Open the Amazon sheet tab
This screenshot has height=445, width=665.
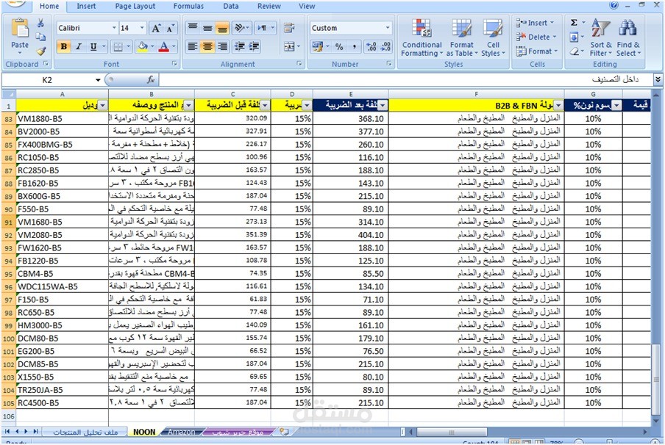[x=181, y=432]
